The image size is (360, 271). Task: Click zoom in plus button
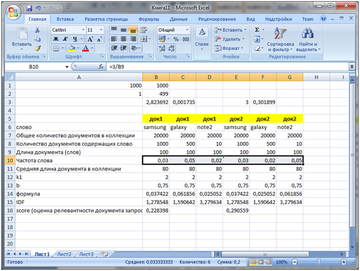(344, 262)
